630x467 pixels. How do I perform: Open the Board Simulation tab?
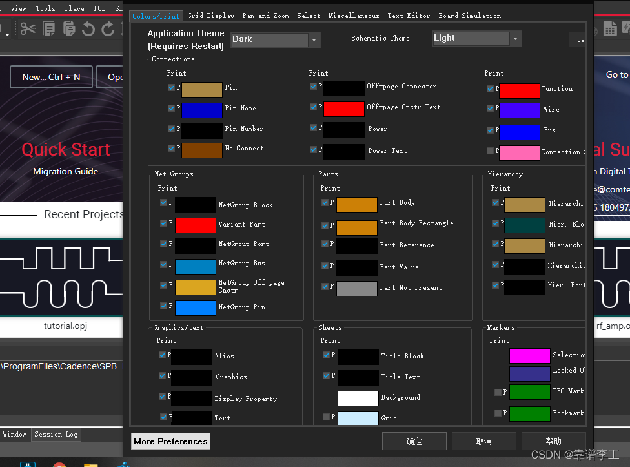point(470,16)
